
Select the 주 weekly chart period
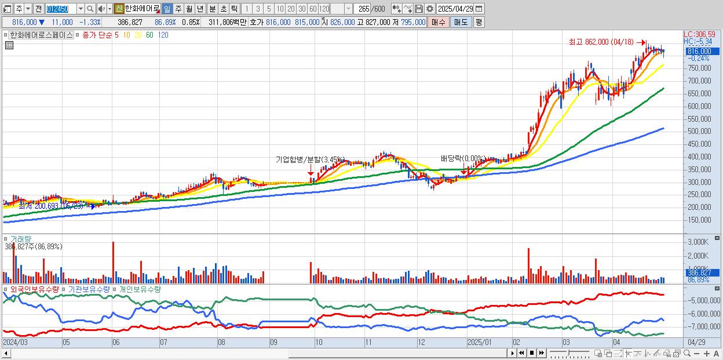point(178,9)
